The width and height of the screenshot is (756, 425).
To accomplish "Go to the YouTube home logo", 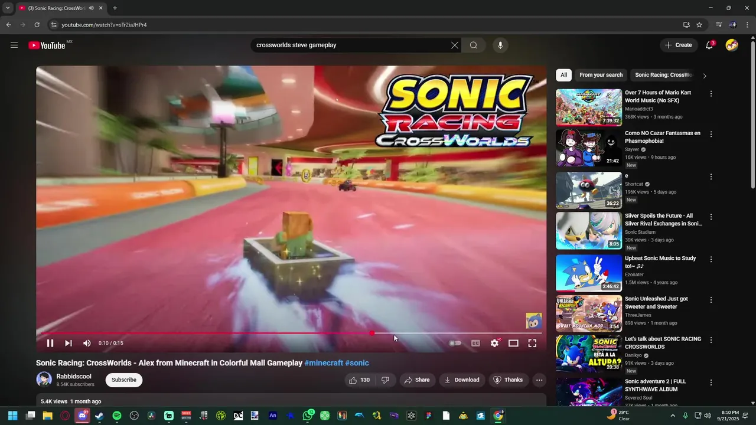I will click(47, 45).
